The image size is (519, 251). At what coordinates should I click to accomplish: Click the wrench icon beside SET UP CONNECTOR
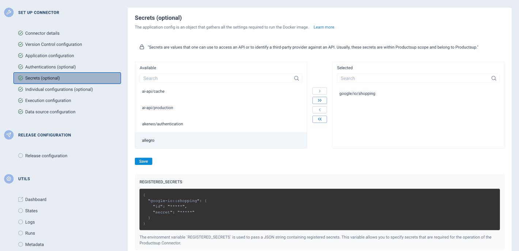tap(8, 12)
